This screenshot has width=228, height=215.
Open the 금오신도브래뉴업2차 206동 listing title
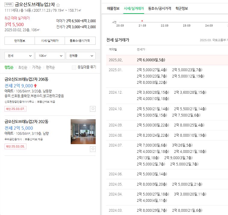[26, 79]
